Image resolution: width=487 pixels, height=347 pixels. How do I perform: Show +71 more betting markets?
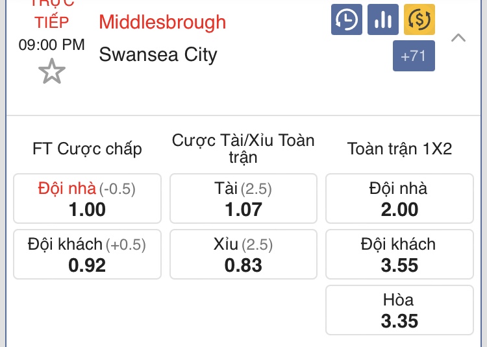click(414, 56)
